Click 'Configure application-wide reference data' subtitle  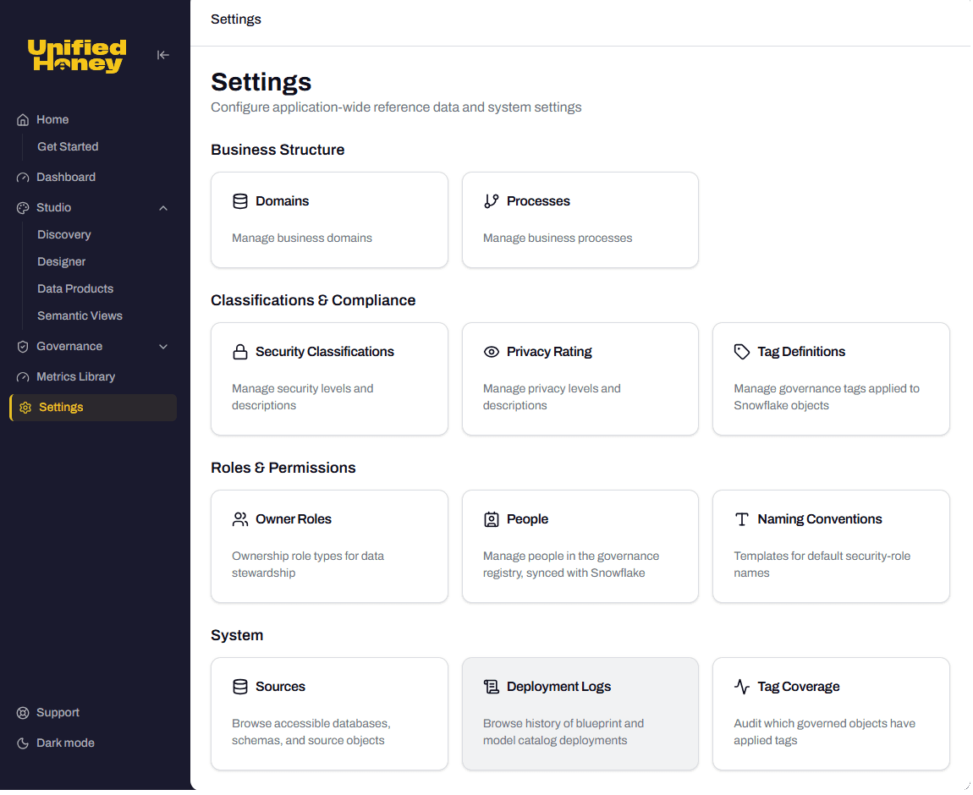[x=397, y=108]
